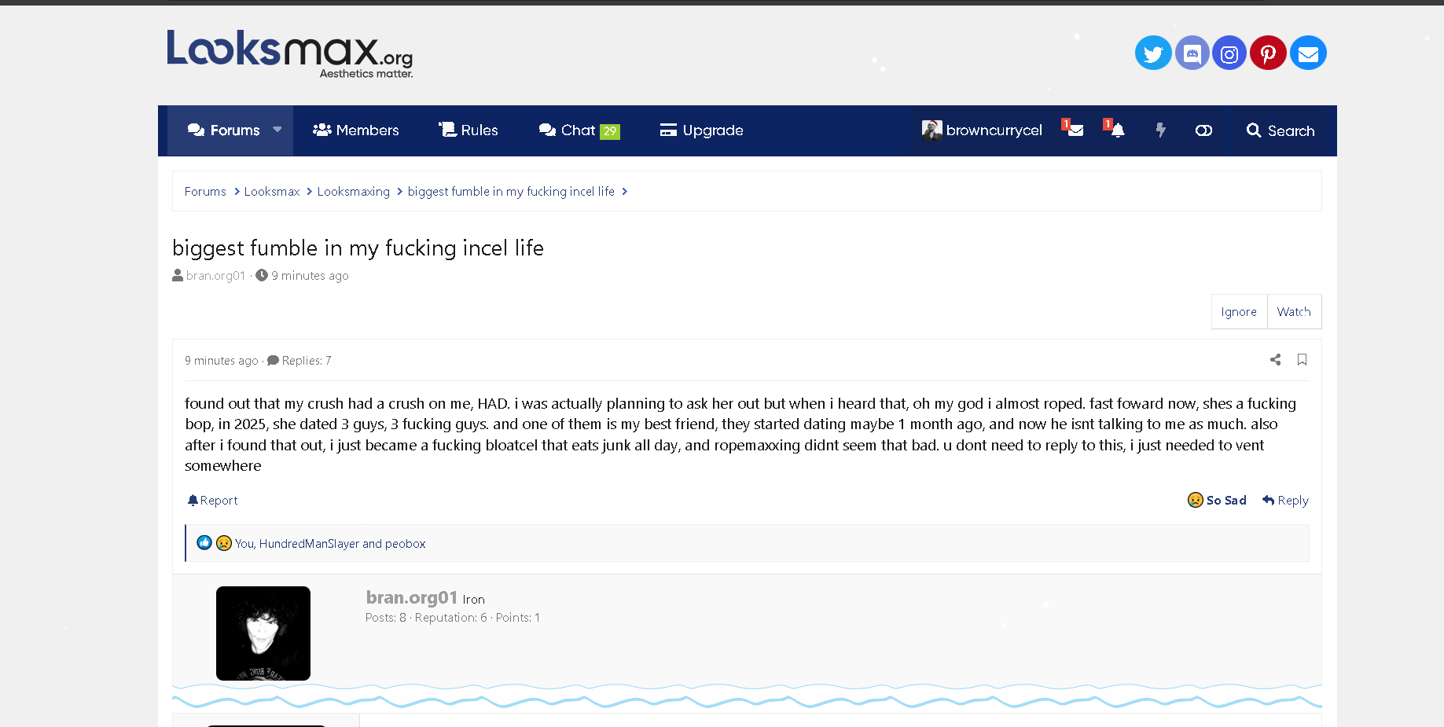Click the Pinterest icon

tap(1268, 53)
